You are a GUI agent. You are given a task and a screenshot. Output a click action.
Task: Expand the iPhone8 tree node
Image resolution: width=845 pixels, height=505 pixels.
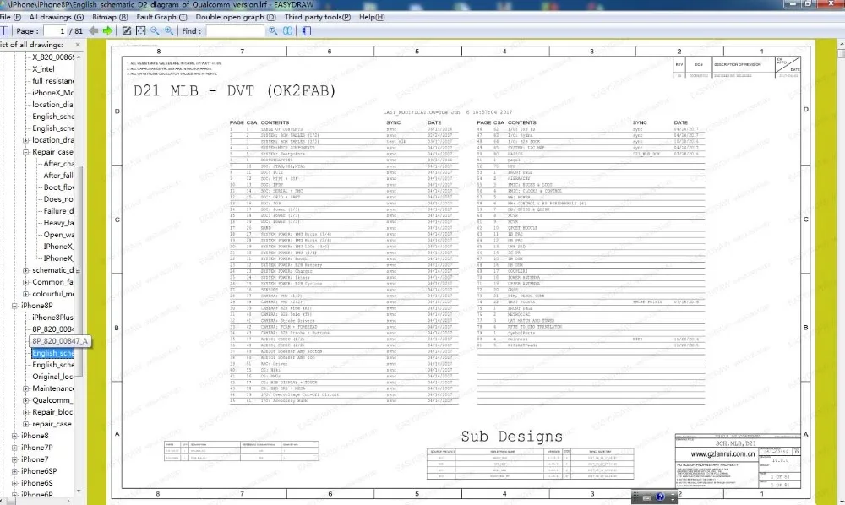14,436
